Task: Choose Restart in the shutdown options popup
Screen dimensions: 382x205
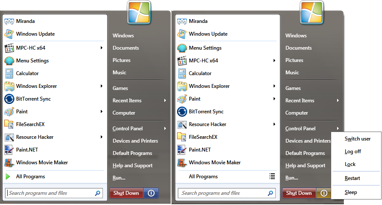Action: tap(352, 178)
